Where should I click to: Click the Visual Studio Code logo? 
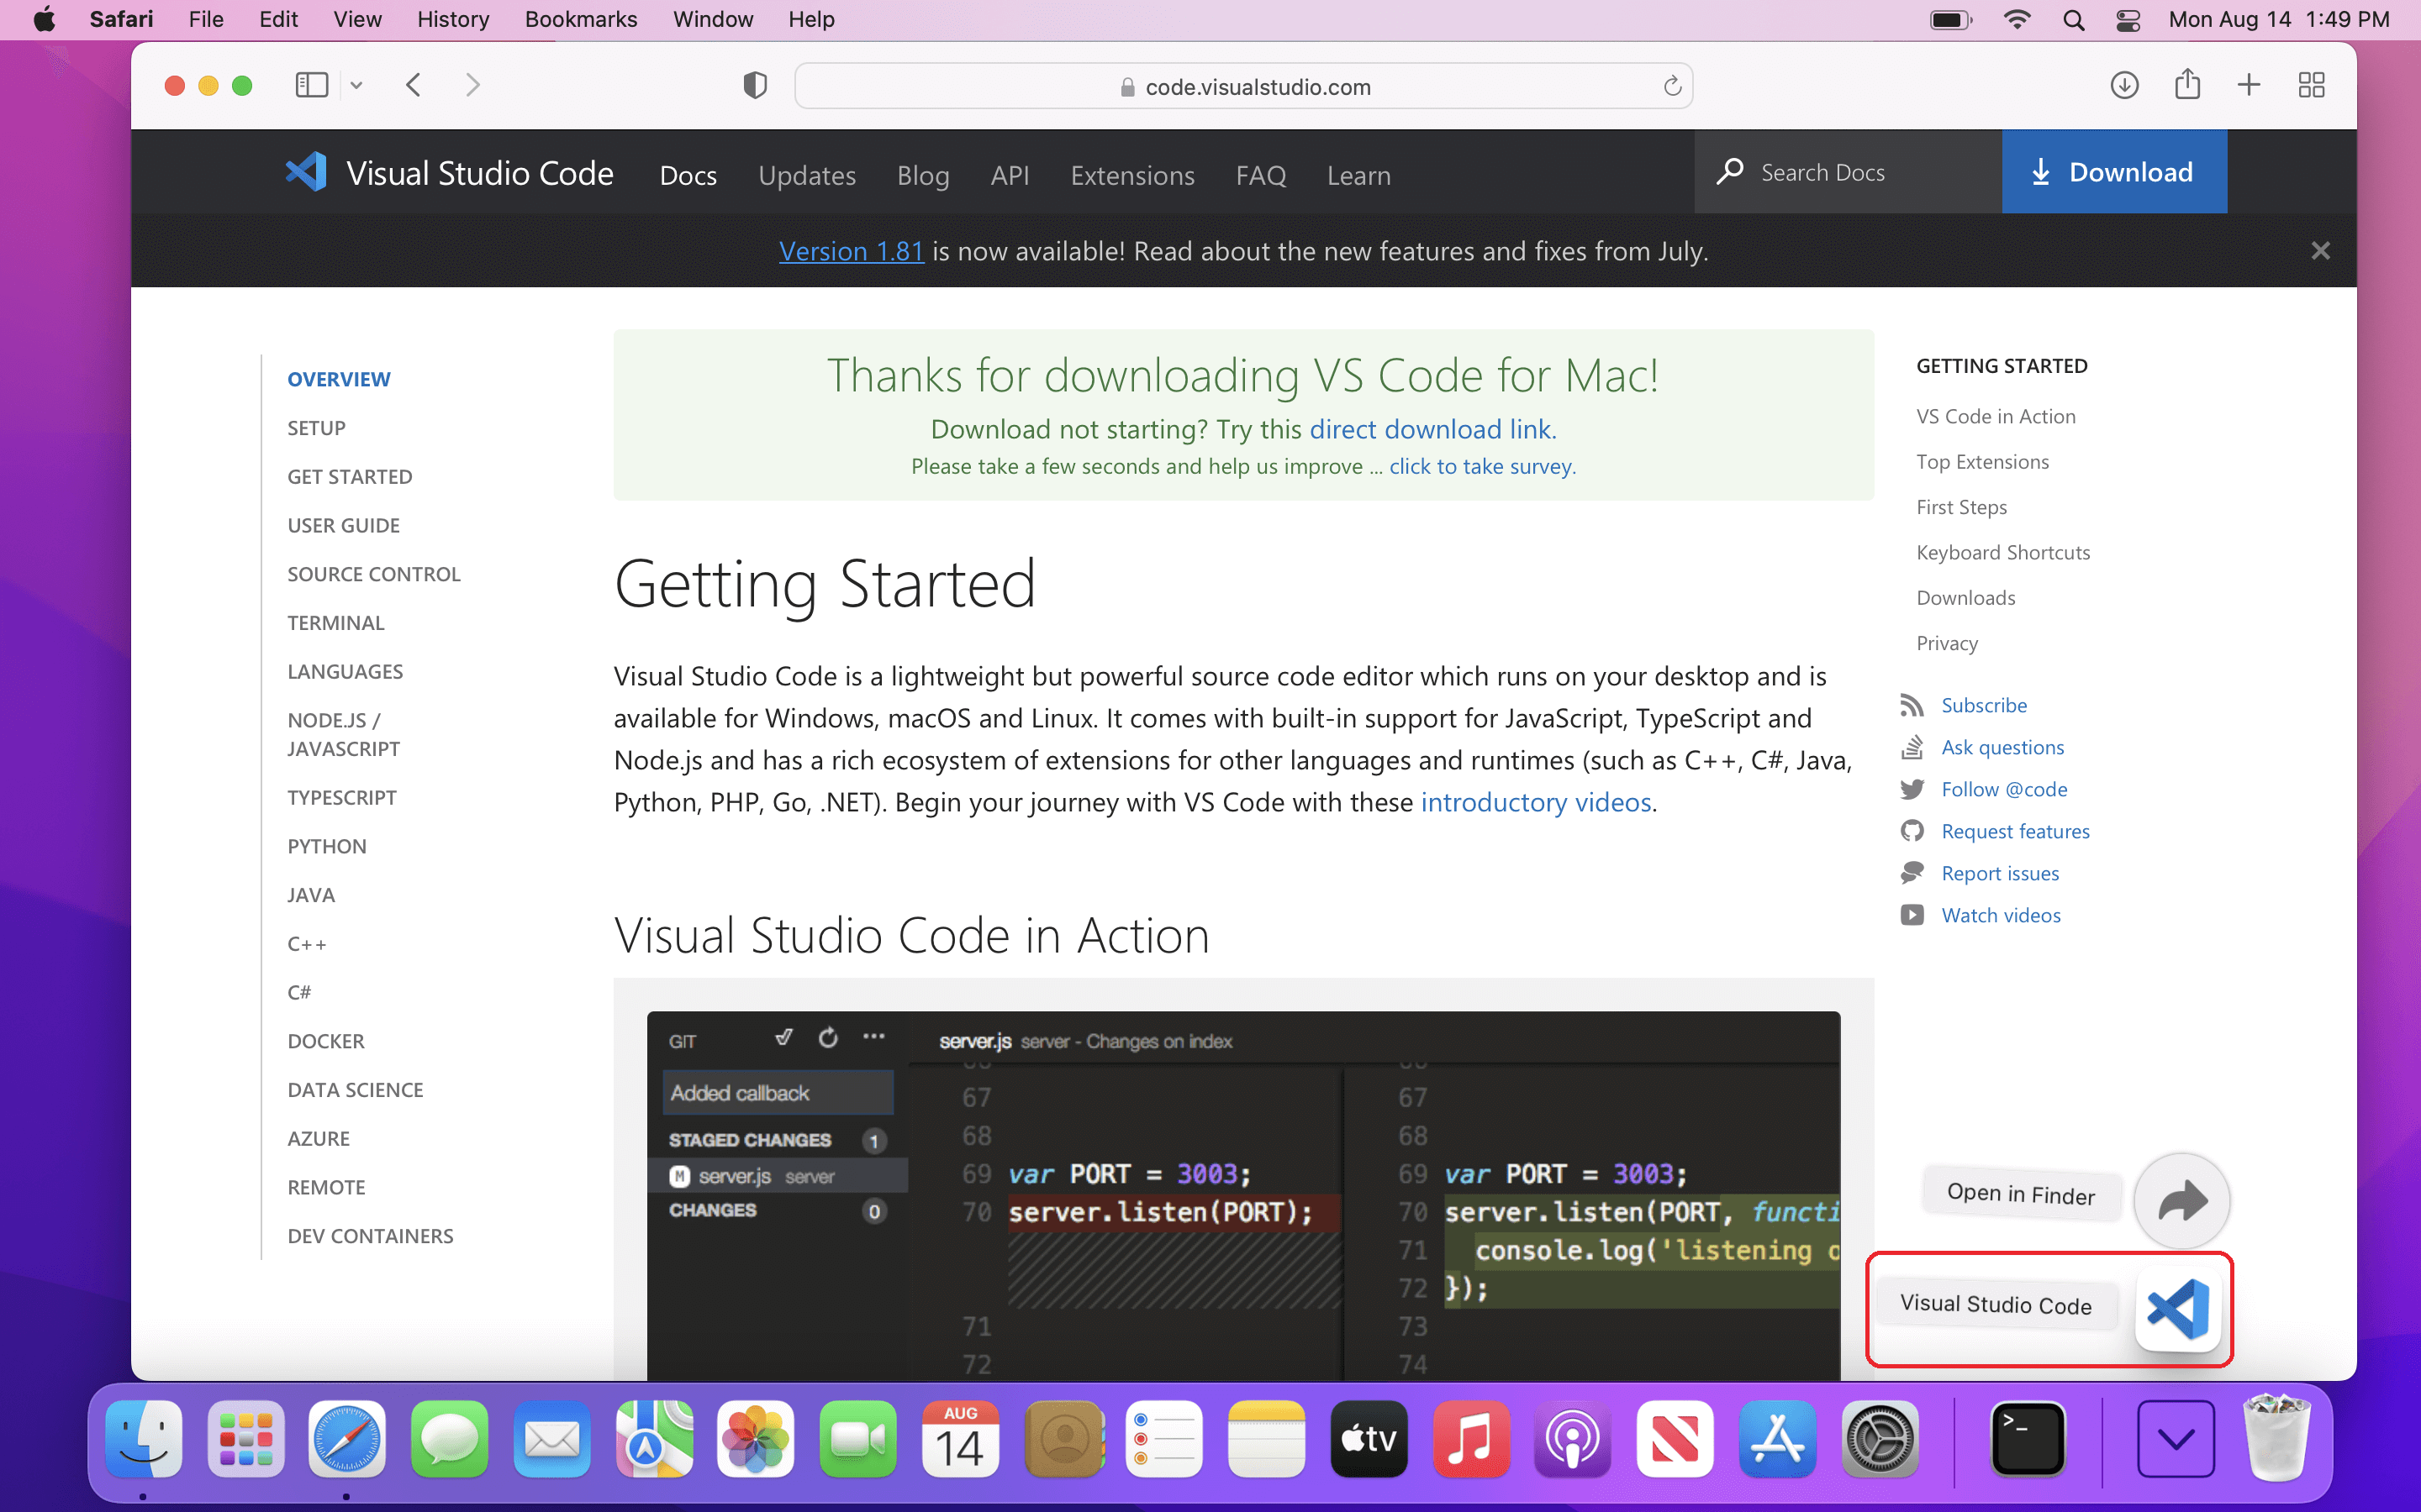(307, 172)
